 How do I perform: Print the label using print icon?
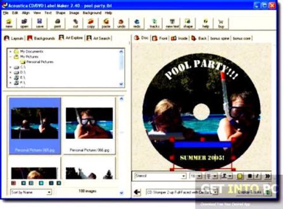58,23
